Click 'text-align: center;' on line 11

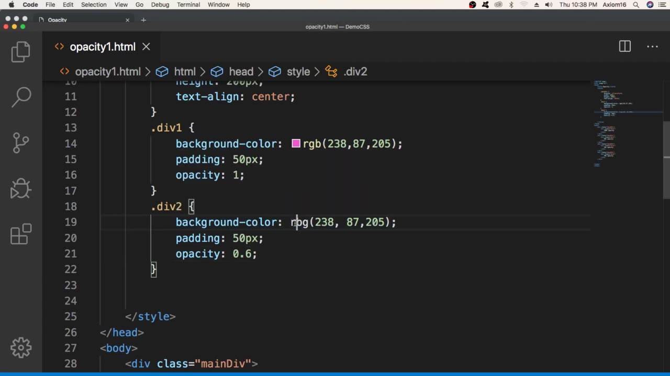coord(235,97)
